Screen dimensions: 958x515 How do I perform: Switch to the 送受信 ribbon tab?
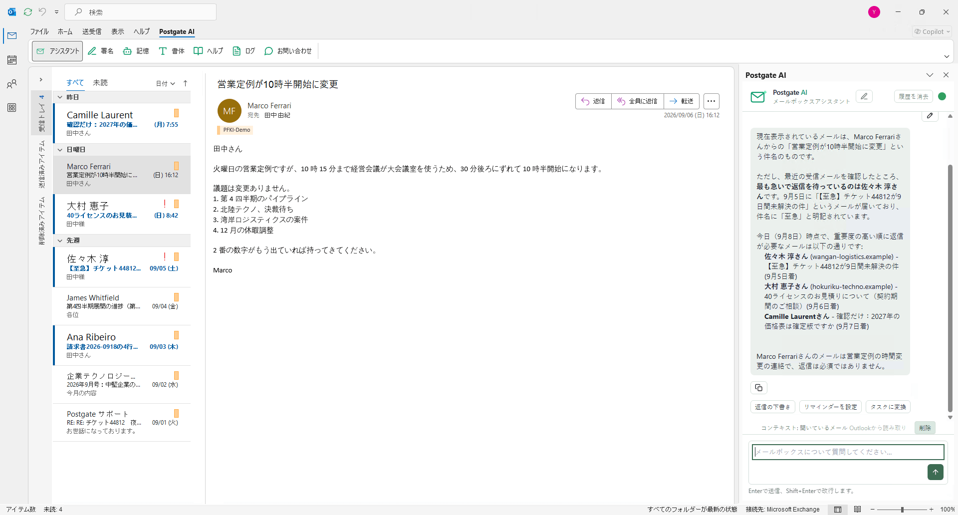click(92, 31)
